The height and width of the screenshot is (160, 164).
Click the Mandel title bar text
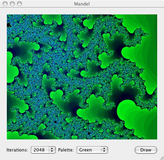[82, 4]
